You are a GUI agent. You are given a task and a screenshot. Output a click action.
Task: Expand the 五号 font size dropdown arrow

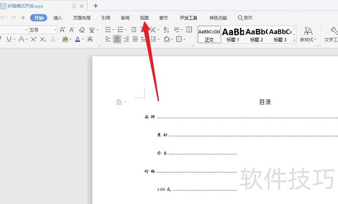[x=55, y=30]
